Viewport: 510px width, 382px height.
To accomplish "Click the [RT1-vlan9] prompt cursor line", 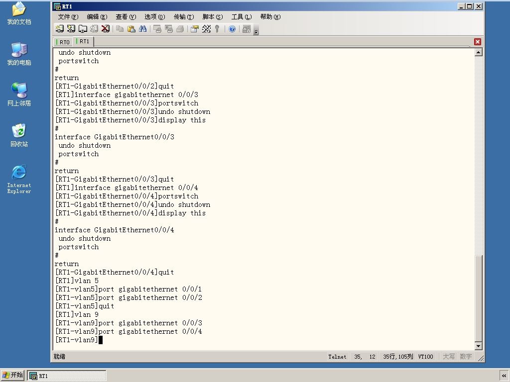I will [x=79, y=340].
